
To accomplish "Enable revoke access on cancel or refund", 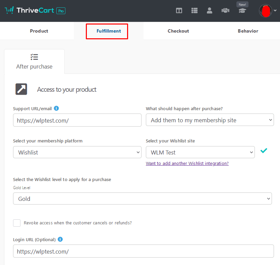I will [17, 223].
